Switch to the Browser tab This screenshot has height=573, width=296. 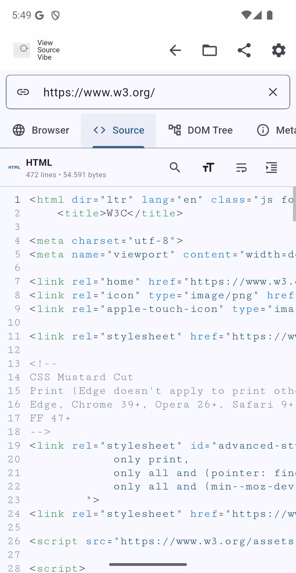(x=41, y=130)
